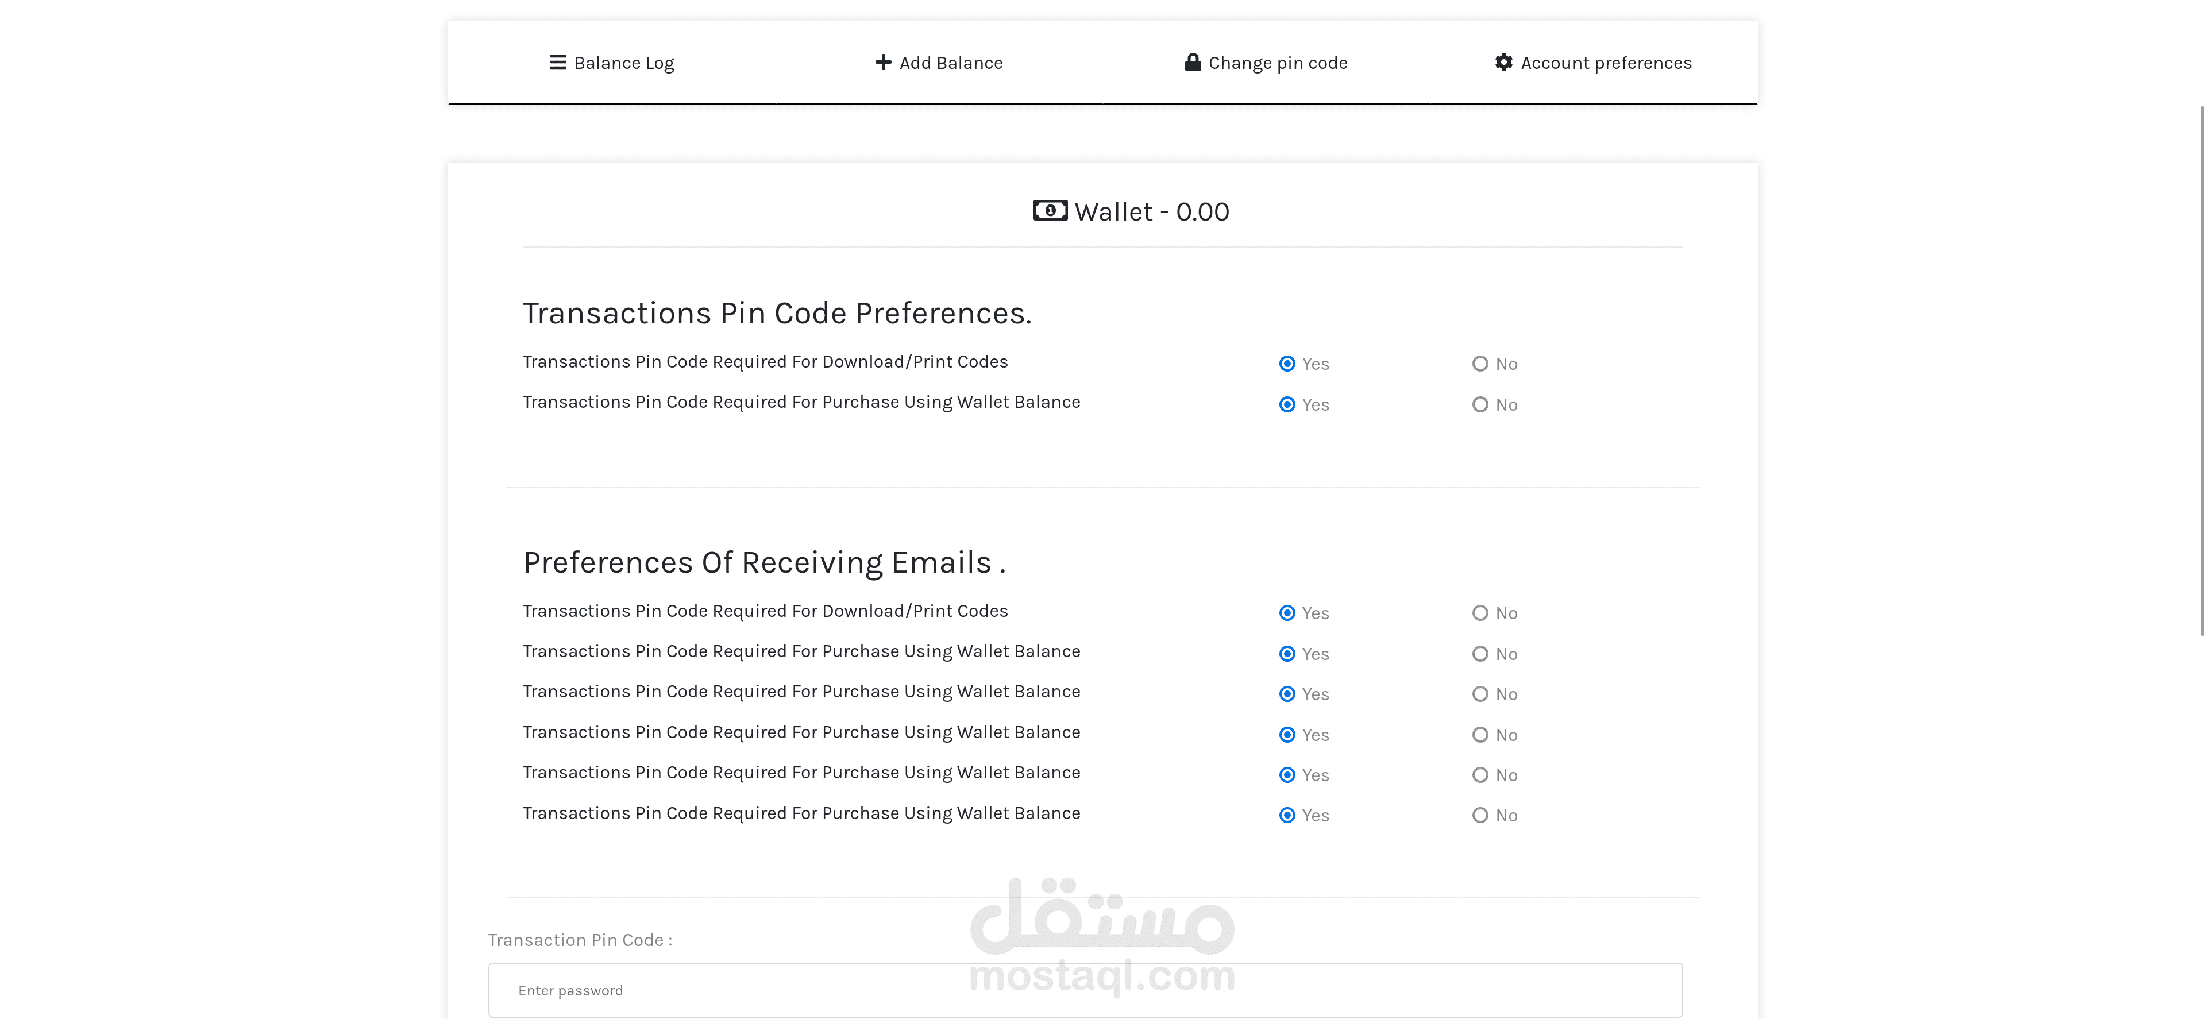The image size is (2206, 1019).
Task: Select No for pin on Download/Print Codes
Action: pyautogui.click(x=1480, y=364)
